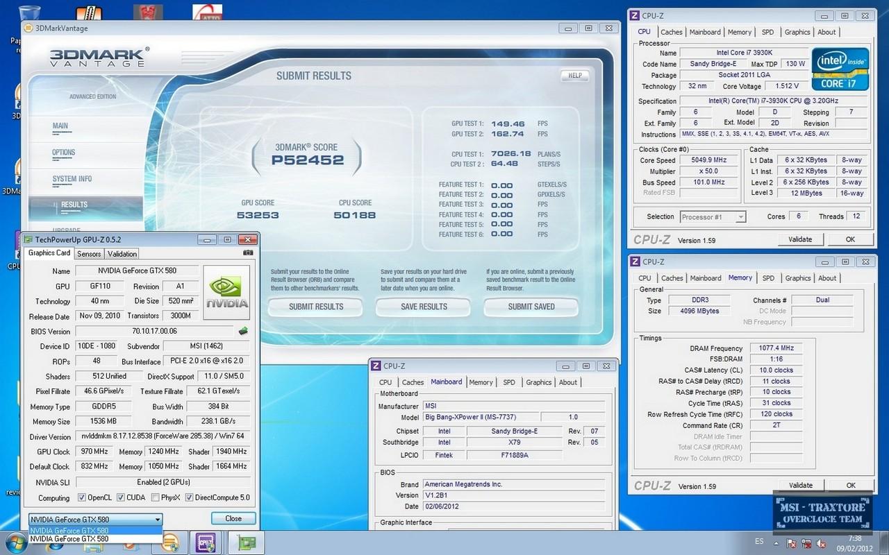Viewport: 889px width, 555px height.
Task: Click the CAS# Latency value field
Action: pos(776,370)
